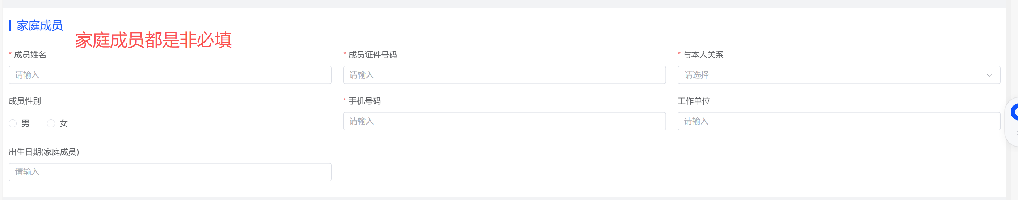Click the 出生日期(家庭成员) field label

44,152
